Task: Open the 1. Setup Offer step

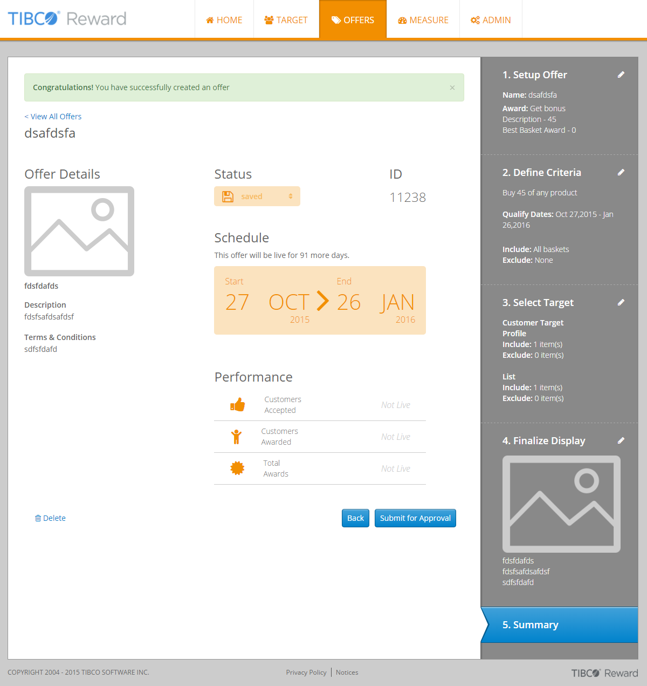Action: (x=535, y=75)
